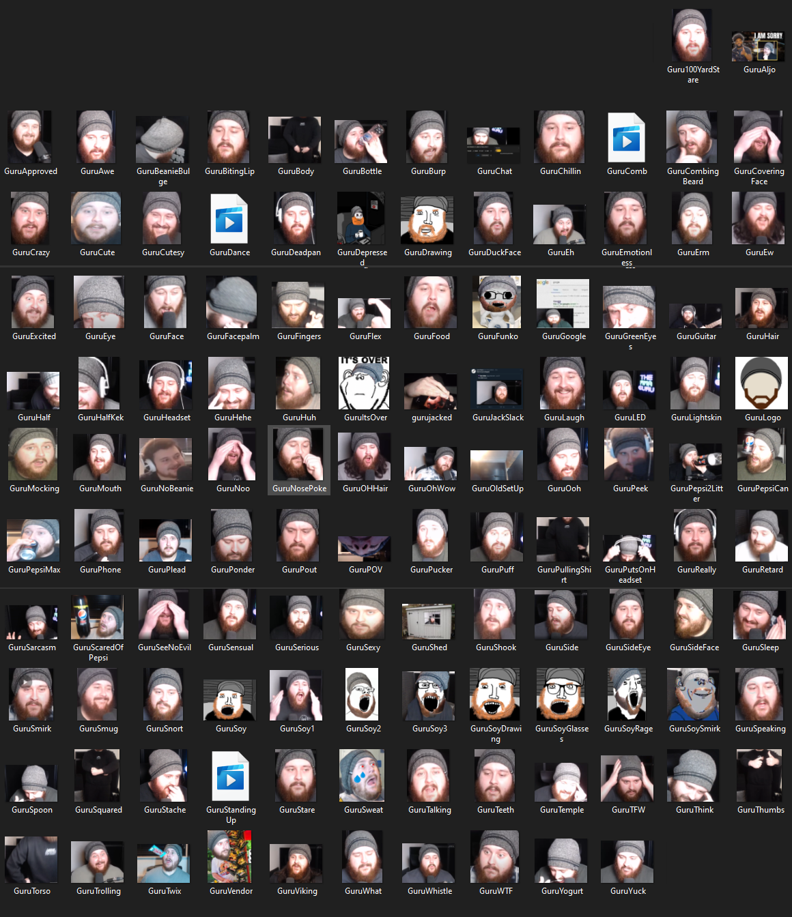Click the GuruYuck thumbnail
The height and width of the screenshot is (917, 792).
[627, 862]
